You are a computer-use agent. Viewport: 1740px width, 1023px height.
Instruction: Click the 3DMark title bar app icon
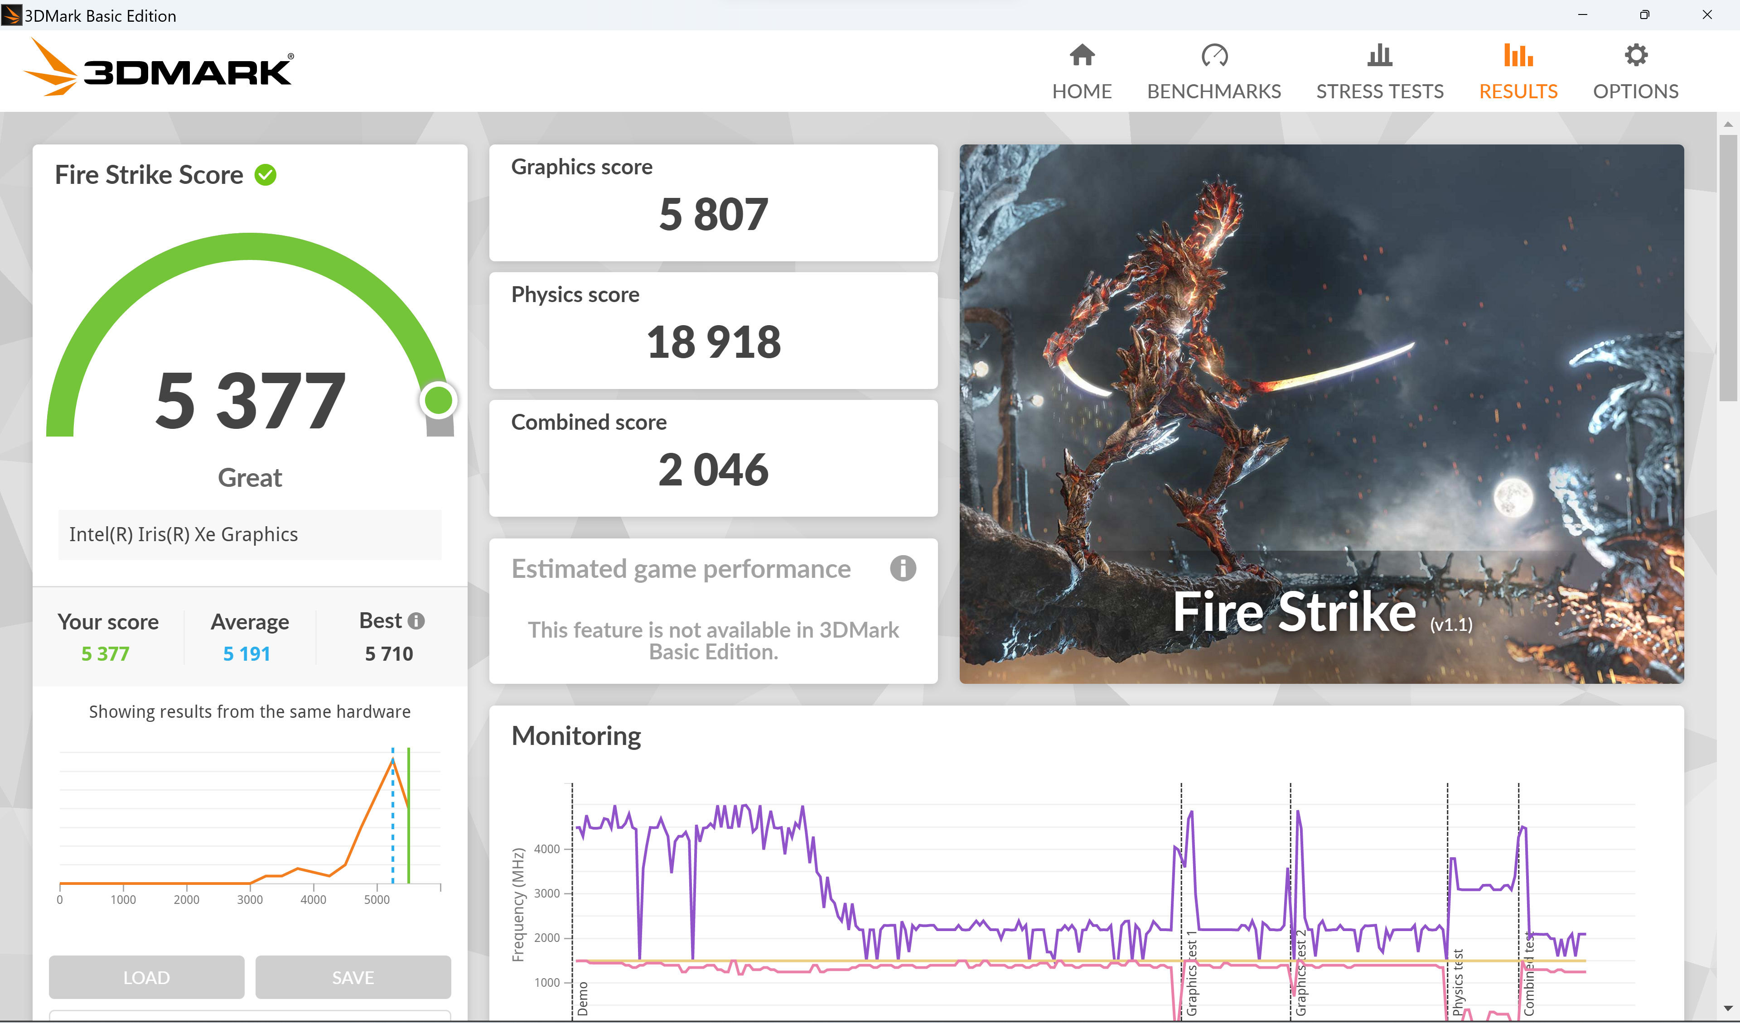tap(11, 15)
